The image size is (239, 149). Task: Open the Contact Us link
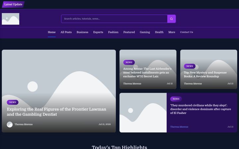[187, 32]
